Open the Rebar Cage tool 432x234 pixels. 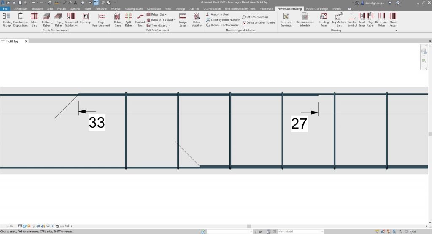(x=117, y=19)
